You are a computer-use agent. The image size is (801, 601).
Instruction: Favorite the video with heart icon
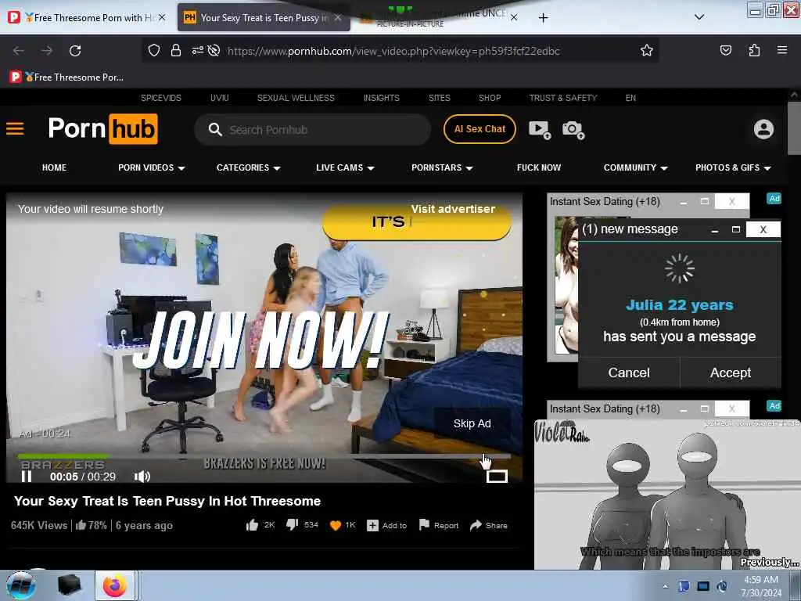pos(335,525)
